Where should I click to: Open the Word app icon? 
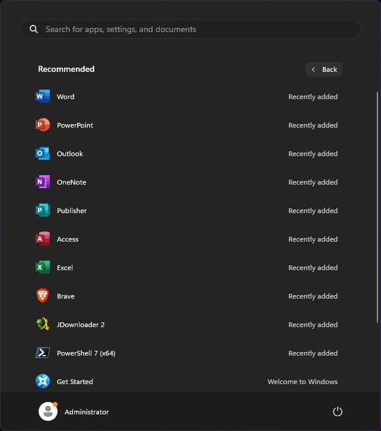coord(43,97)
